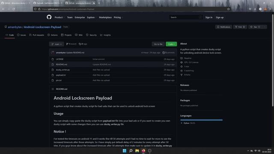Image resolution: width=274 pixels, height=154 pixels.
Task: Bookmark page with the star icon
Action: (228, 9)
